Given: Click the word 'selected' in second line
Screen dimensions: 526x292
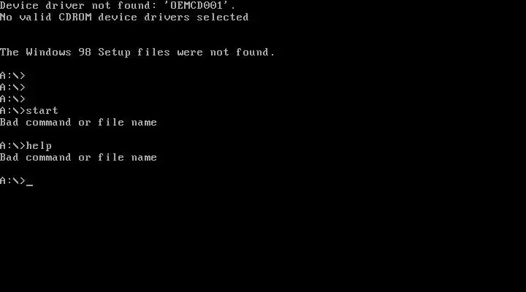Looking at the screenshot, I should click(x=222, y=17).
